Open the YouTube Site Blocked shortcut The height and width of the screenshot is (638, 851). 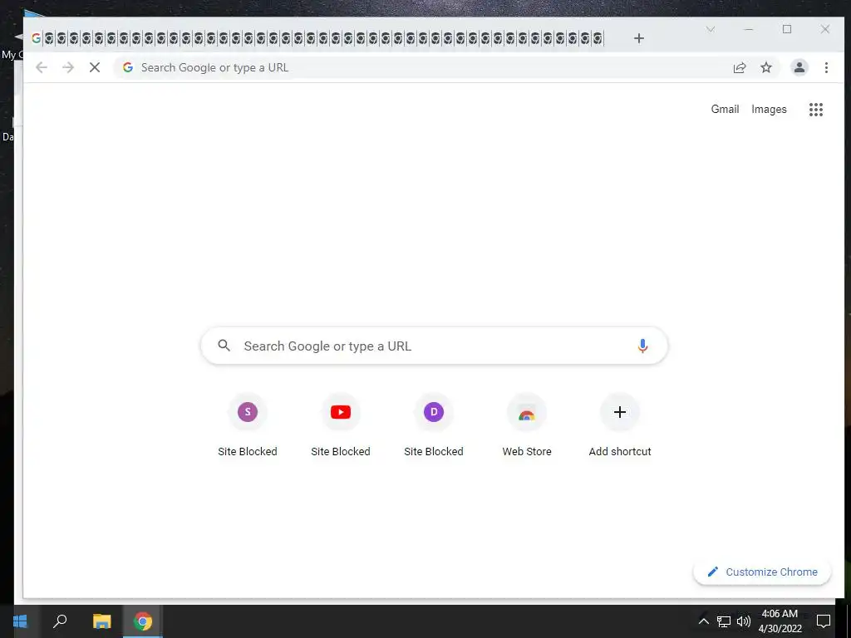pos(340,426)
